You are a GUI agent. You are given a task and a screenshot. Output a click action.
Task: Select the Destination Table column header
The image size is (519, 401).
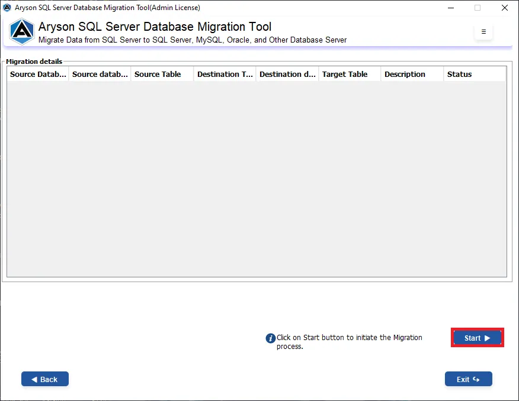point(225,74)
